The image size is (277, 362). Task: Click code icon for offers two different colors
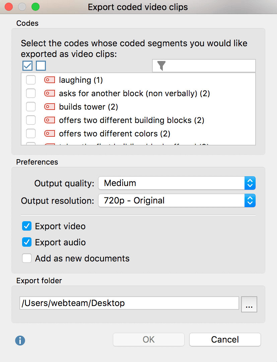click(50, 134)
